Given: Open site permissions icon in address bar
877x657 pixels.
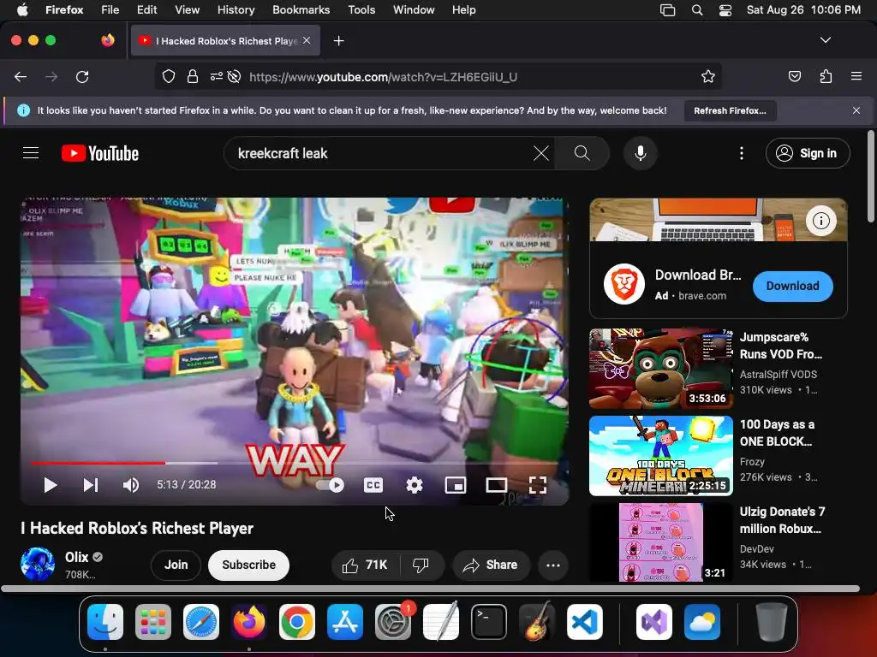Looking at the screenshot, I should pos(217,76).
